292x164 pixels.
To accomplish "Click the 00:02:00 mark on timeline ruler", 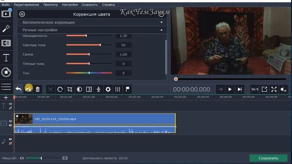I will [x=112, y=97].
